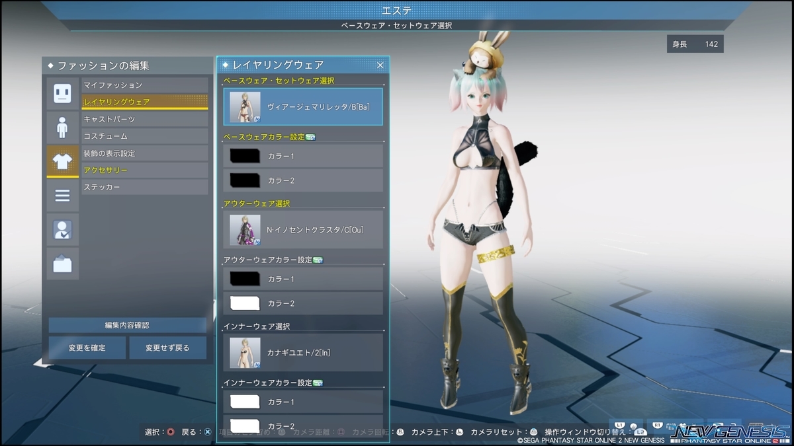Image resolution: width=794 pixels, height=446 pixels.
Task: Click the ファッションの編集 panel title
Action: [103, 66]
